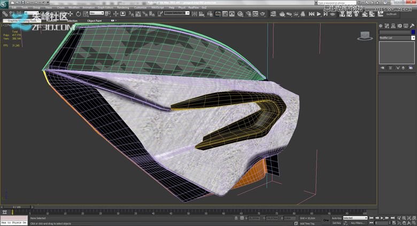
Task: Open the reference coordinate system View dropdown
Action: click(x=97, y=14)
